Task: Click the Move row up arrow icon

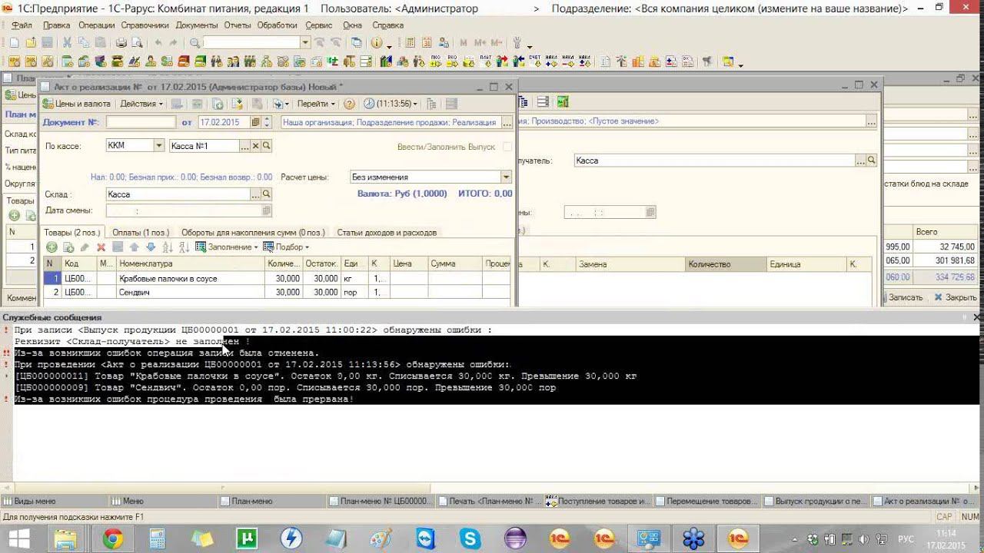Action: click(x=134, y=247)
